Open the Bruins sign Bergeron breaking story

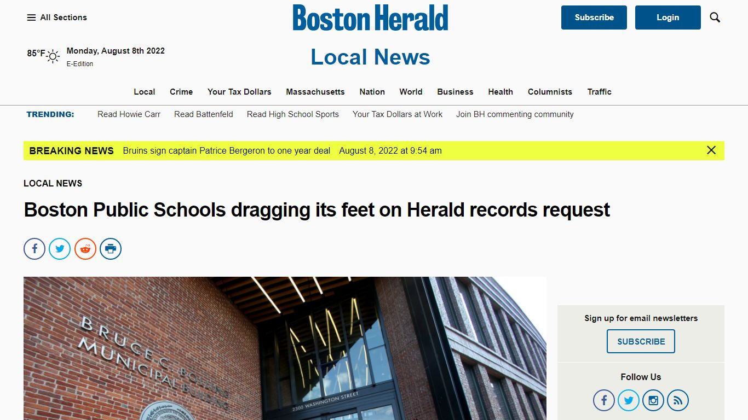(x=227, y=150)
